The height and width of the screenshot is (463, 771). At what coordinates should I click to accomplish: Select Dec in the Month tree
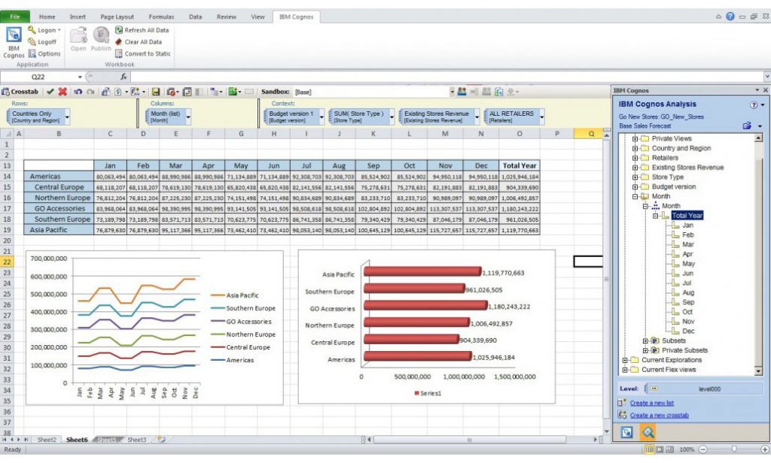coord(688,331)
